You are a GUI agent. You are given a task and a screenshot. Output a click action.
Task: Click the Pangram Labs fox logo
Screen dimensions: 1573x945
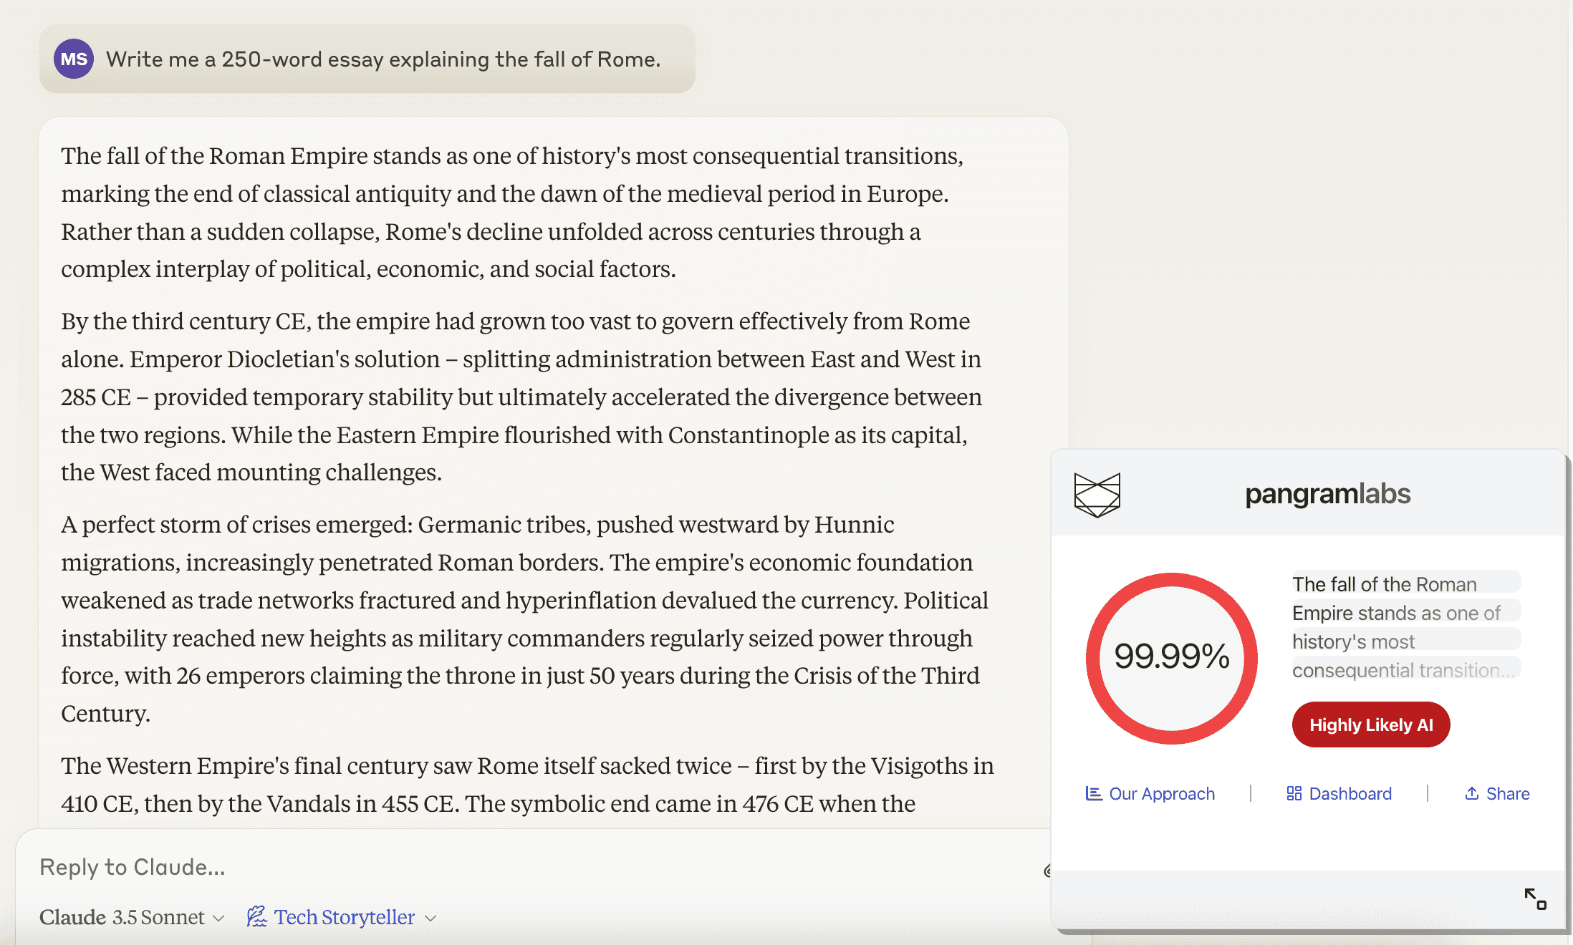tap(1097, 495)
